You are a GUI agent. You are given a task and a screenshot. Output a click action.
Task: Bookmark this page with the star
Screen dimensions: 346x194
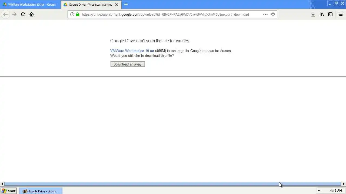coord(273,14)
